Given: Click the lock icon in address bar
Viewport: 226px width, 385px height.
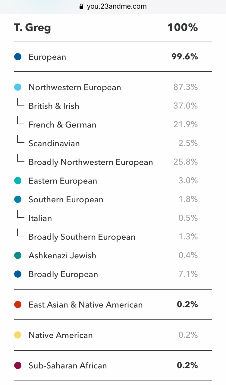Looking at the screenshot, I should (x=81, y=6).
